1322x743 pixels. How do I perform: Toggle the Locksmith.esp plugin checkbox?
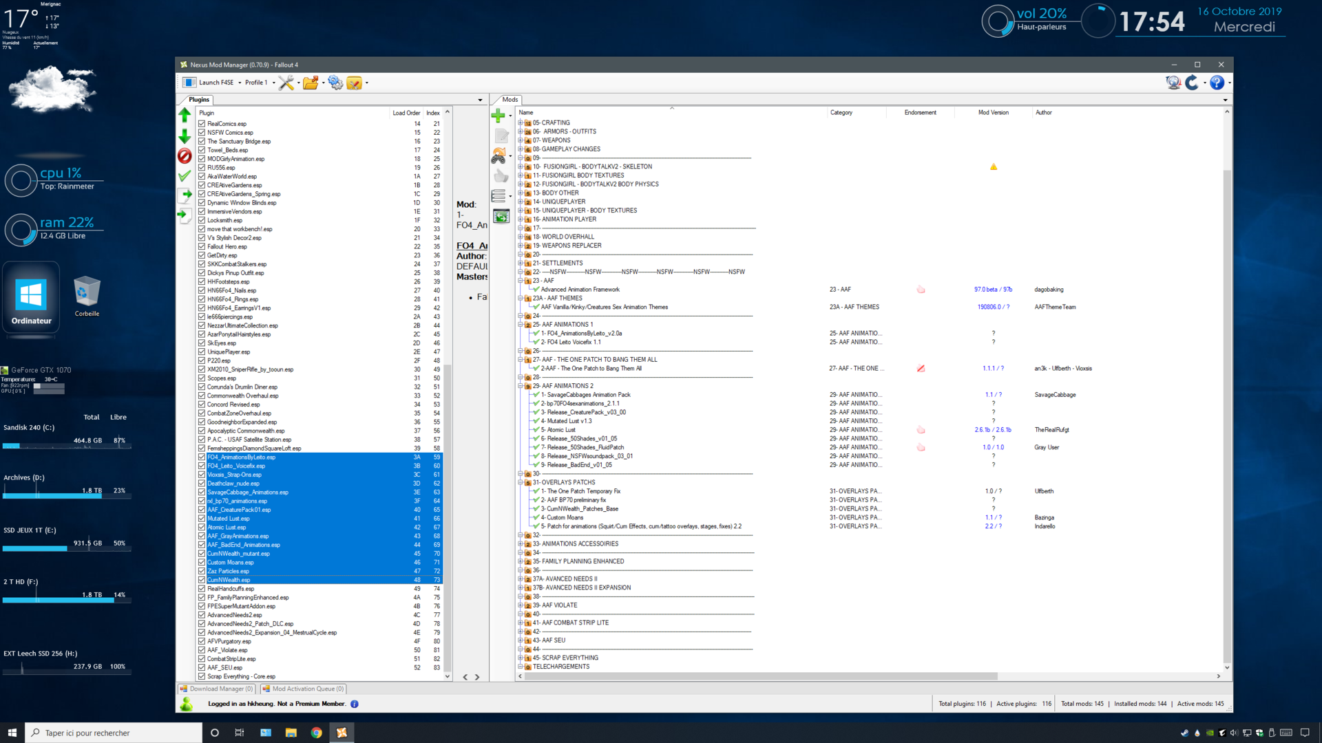coord(202,220)
